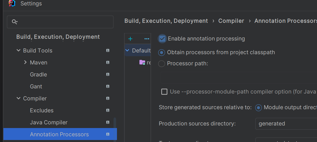This screenshot has height=142, width=317.
Task: Click project-level marker icon beside Gradle
Action: pos(108,74)
